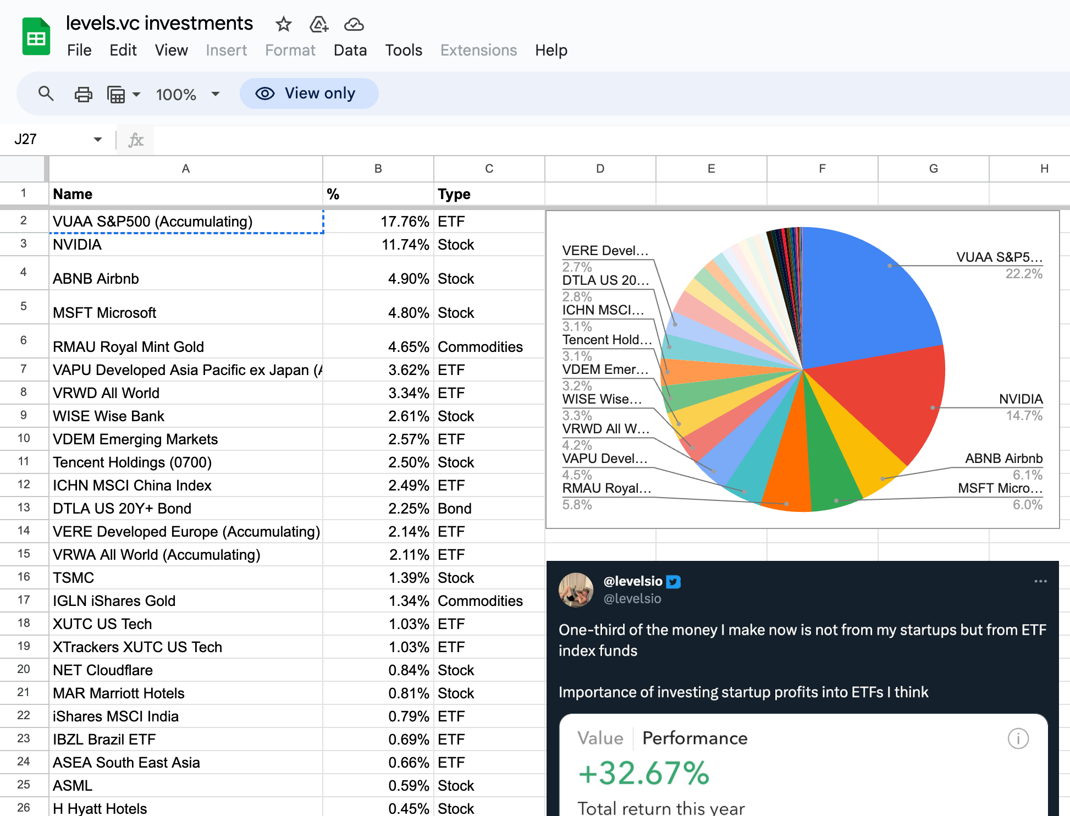Click the info circle icon
This screenshot has height=816, width=1070.
pos(1018,738)
